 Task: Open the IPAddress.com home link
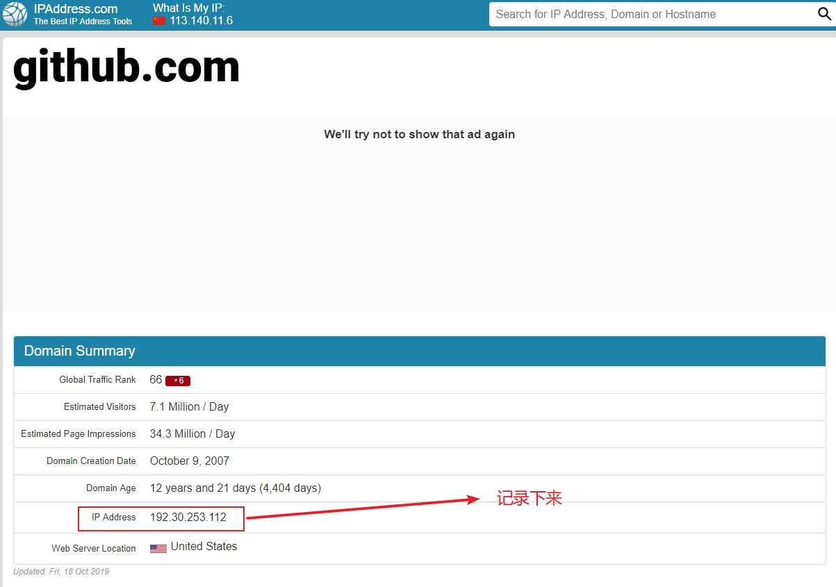point(76,9)
